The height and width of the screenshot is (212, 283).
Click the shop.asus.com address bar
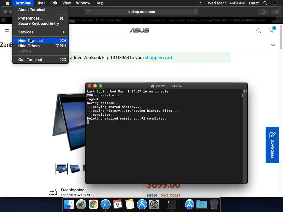[x=141, y=12]
